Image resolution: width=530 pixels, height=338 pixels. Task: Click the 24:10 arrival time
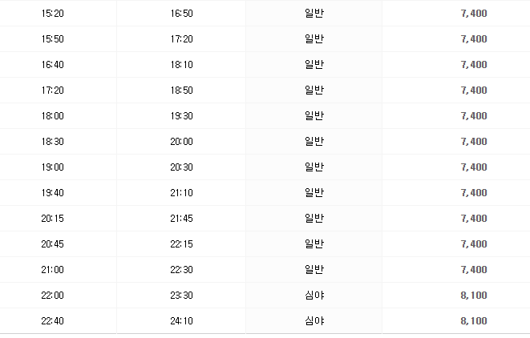[x=181, y=321]
